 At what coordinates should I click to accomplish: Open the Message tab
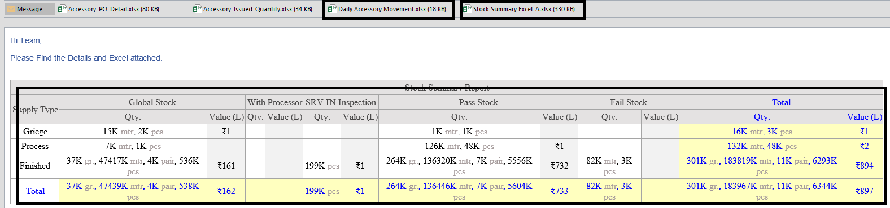pyautogui.click(x=29, y=9)
